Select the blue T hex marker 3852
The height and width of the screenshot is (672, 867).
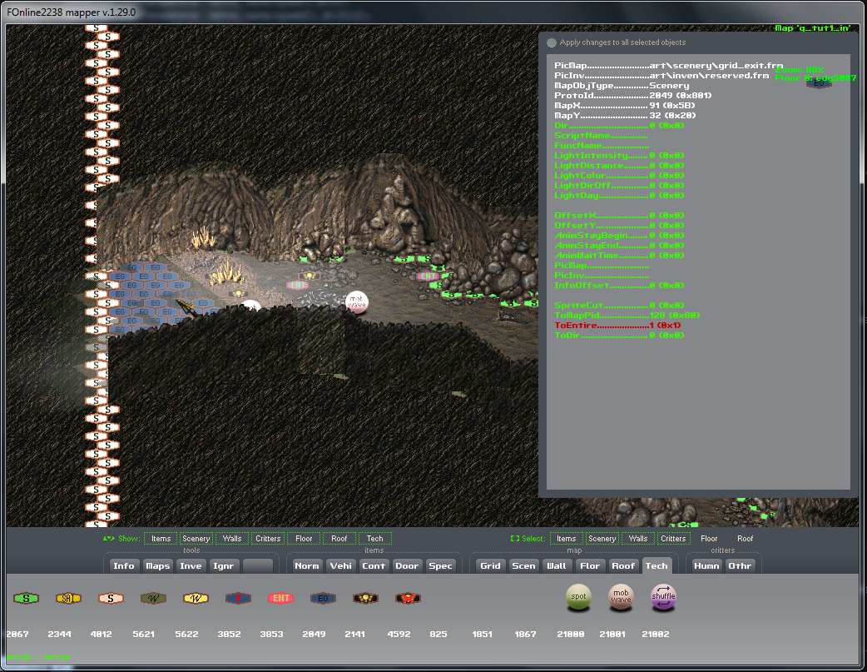pos(238,598)
